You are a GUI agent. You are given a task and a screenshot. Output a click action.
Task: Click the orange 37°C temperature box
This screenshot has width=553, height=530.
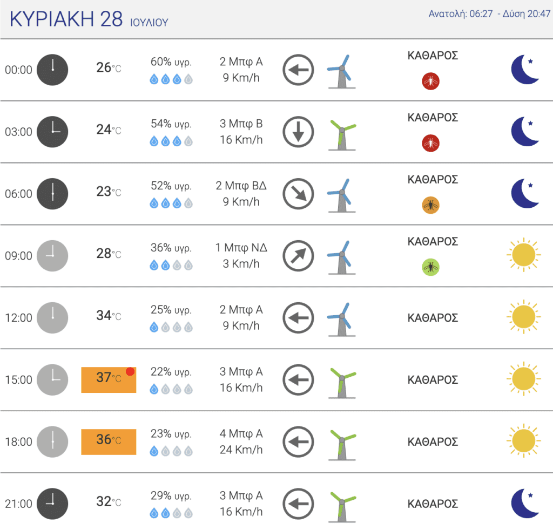pyautogui.click(x=109, y=380)
